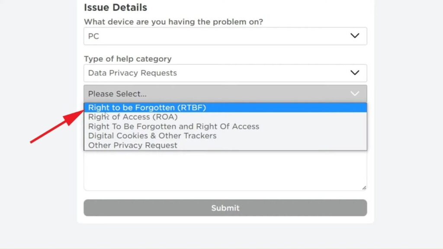The height and width of the screenshot is (249, 443).
Task: Click the white chevron on Please Select dropdown
Action: coord(355,93)
